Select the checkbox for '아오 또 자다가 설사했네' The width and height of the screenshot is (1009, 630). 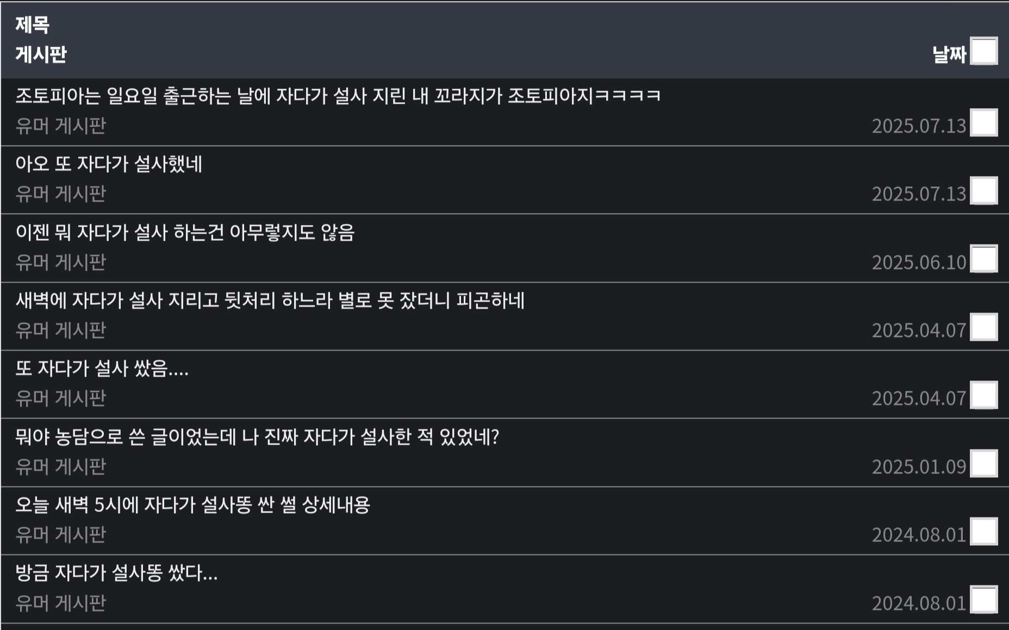click(x=983, y=190)
